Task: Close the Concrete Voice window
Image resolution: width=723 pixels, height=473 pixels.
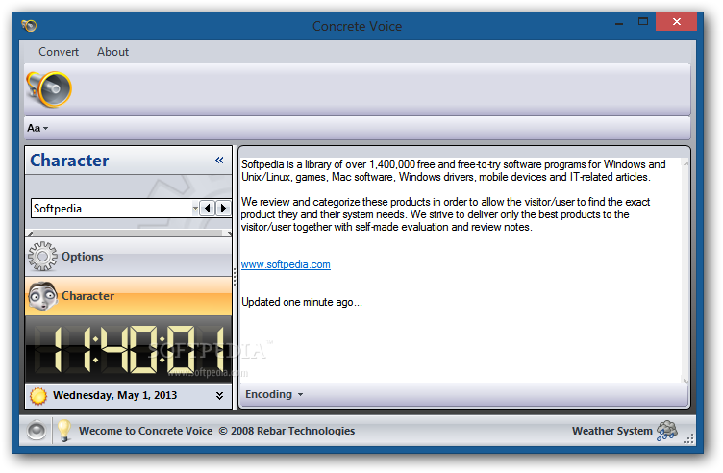Action: point(677,22)
